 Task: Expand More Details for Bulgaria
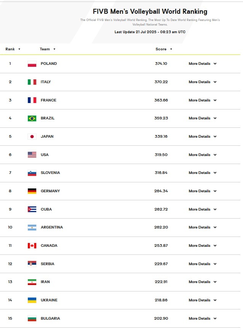(x=203, y=319)
